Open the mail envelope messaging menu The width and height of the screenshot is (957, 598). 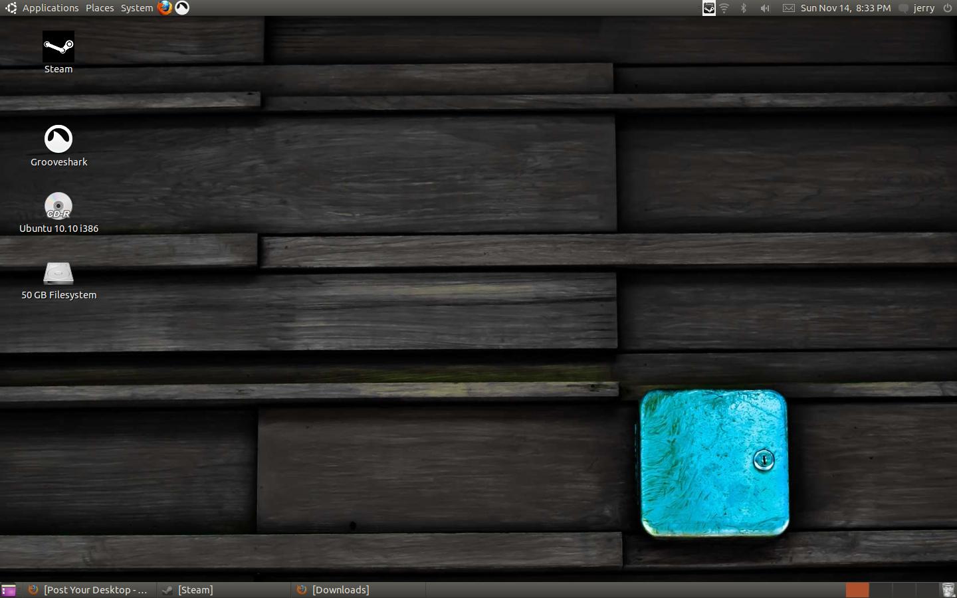(x=788, y=8)
